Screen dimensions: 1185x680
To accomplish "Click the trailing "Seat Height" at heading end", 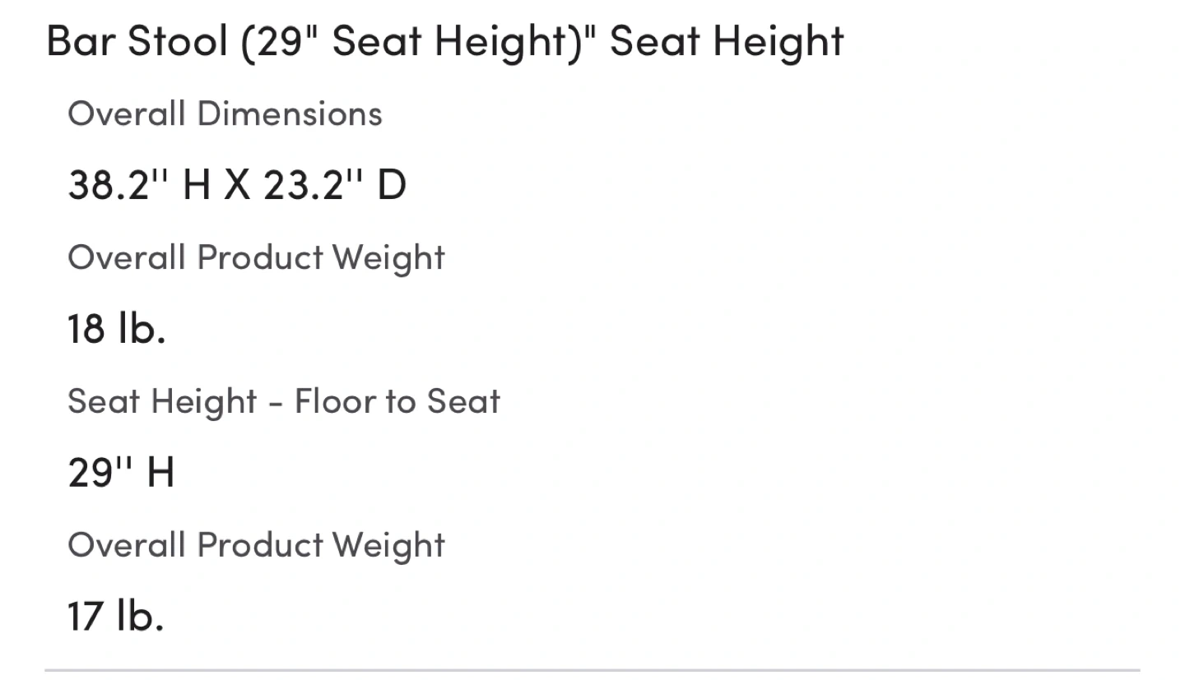I will click(727, 41).
